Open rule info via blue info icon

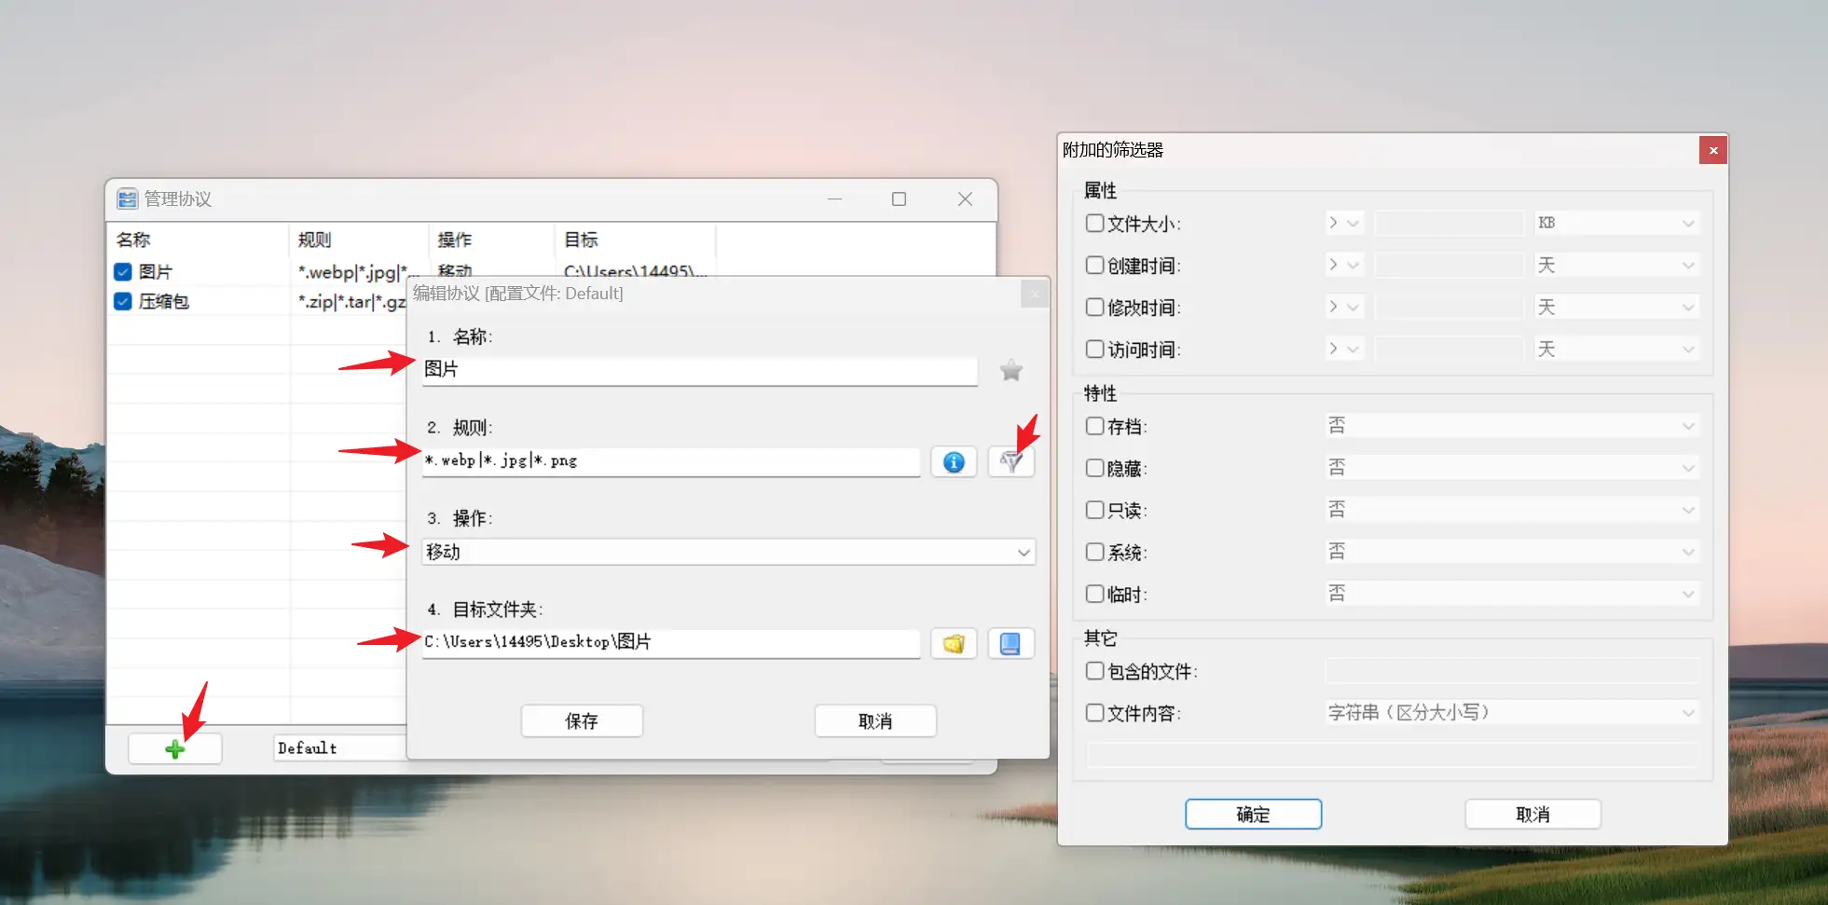coord(953,462)
